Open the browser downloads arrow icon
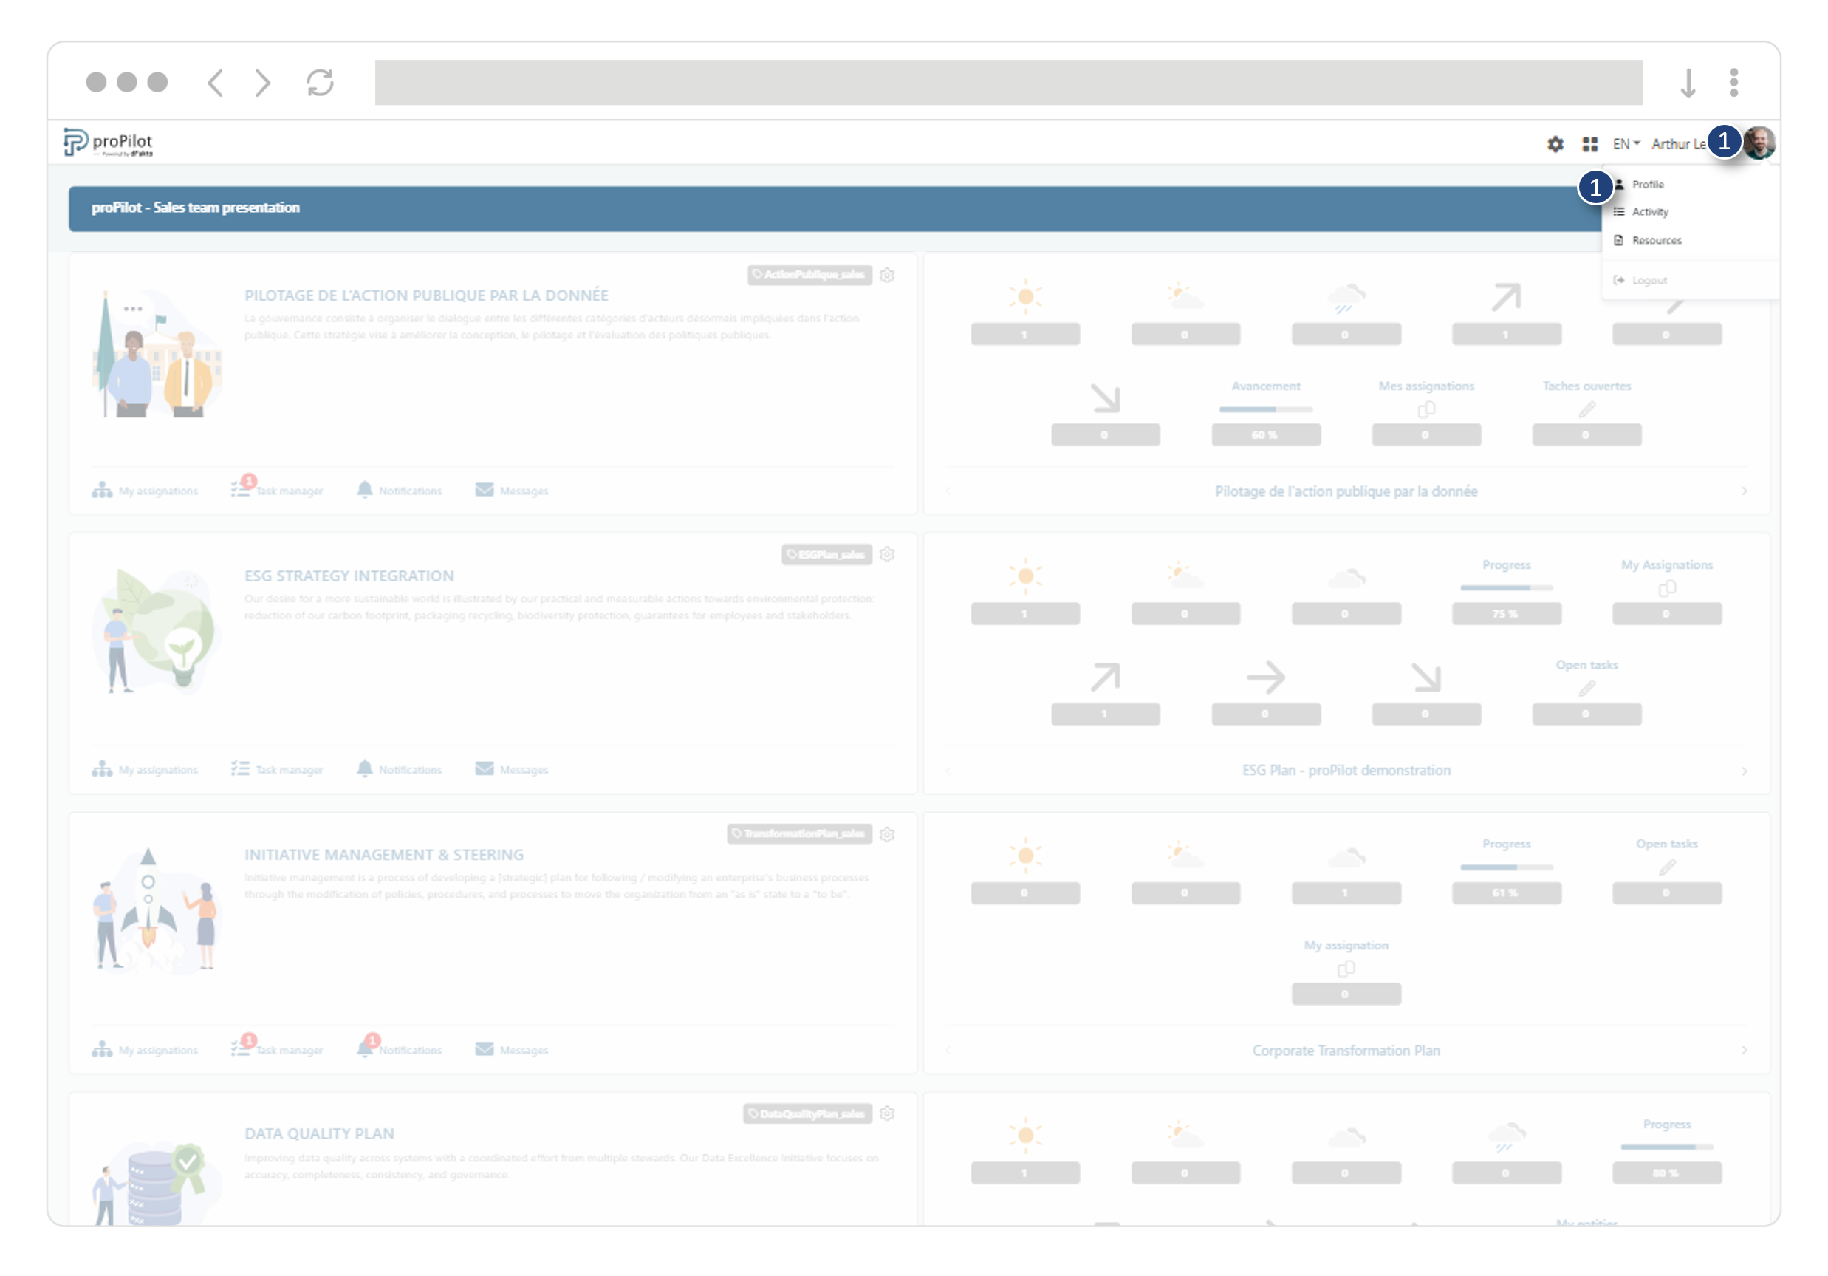1828x1276 pixels. pyautogui.click(x=1687, y=82)
